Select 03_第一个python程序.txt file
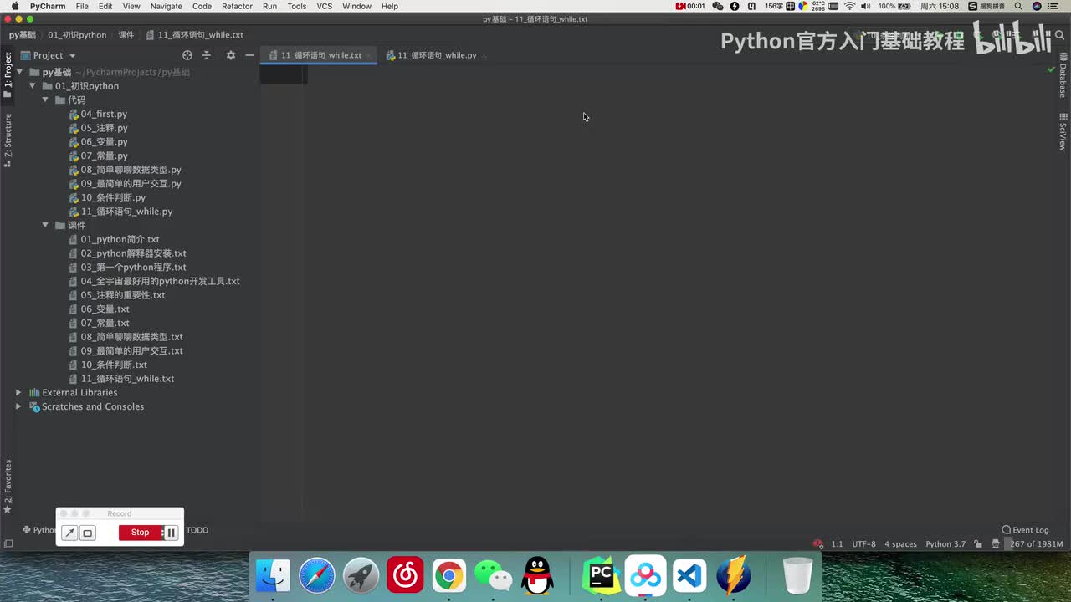 (127, 267)
